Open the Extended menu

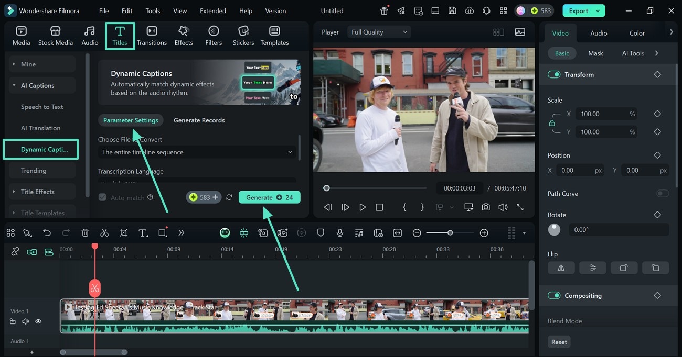(x=213, y=10)
